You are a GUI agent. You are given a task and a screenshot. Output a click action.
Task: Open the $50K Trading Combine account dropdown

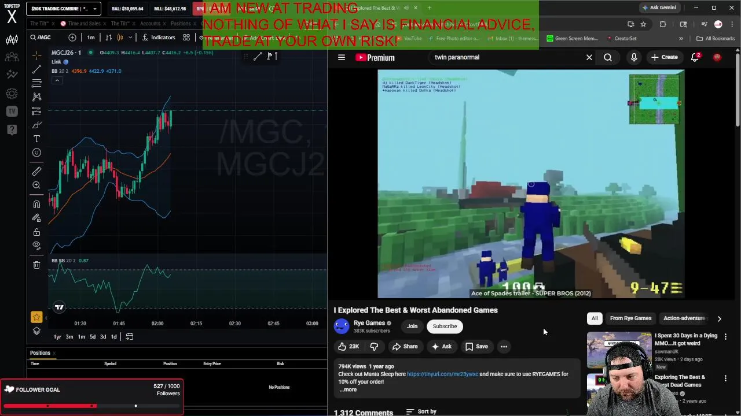pos(64,9)
